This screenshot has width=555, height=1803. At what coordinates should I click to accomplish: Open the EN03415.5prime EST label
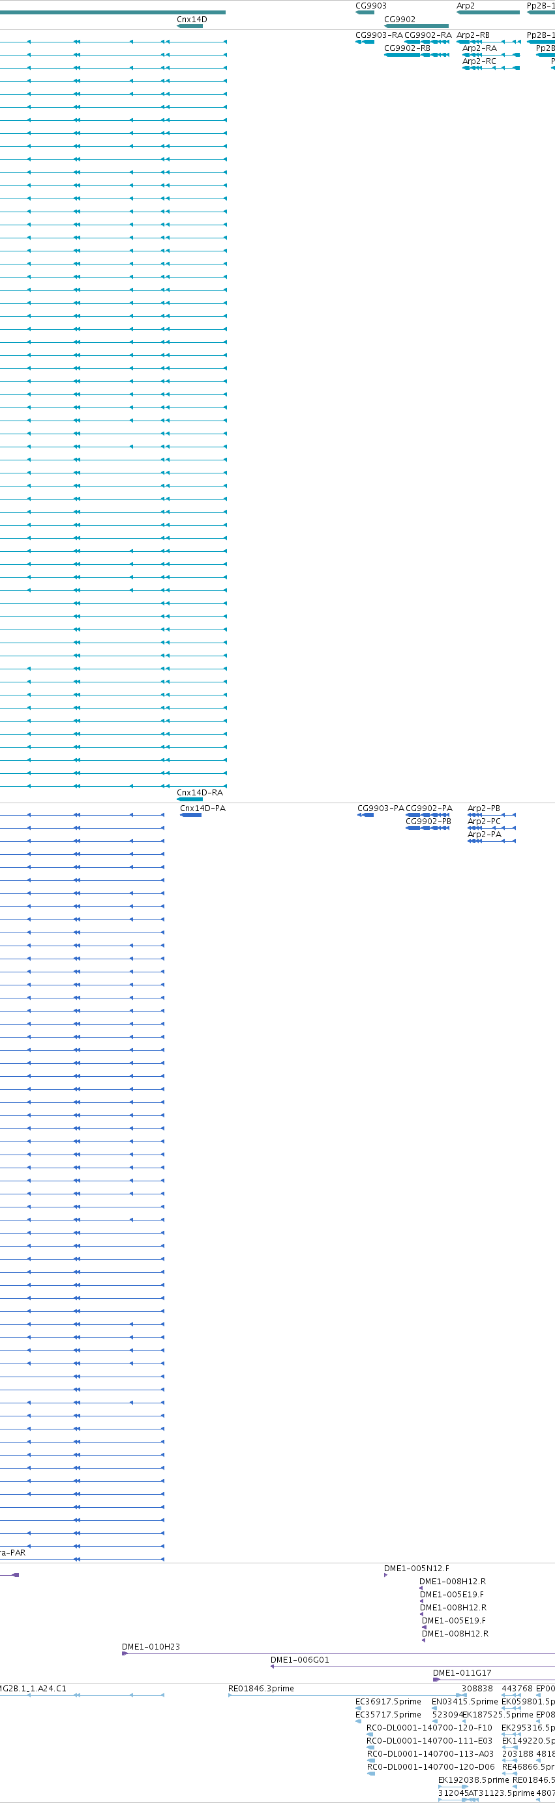point(465,1702)
